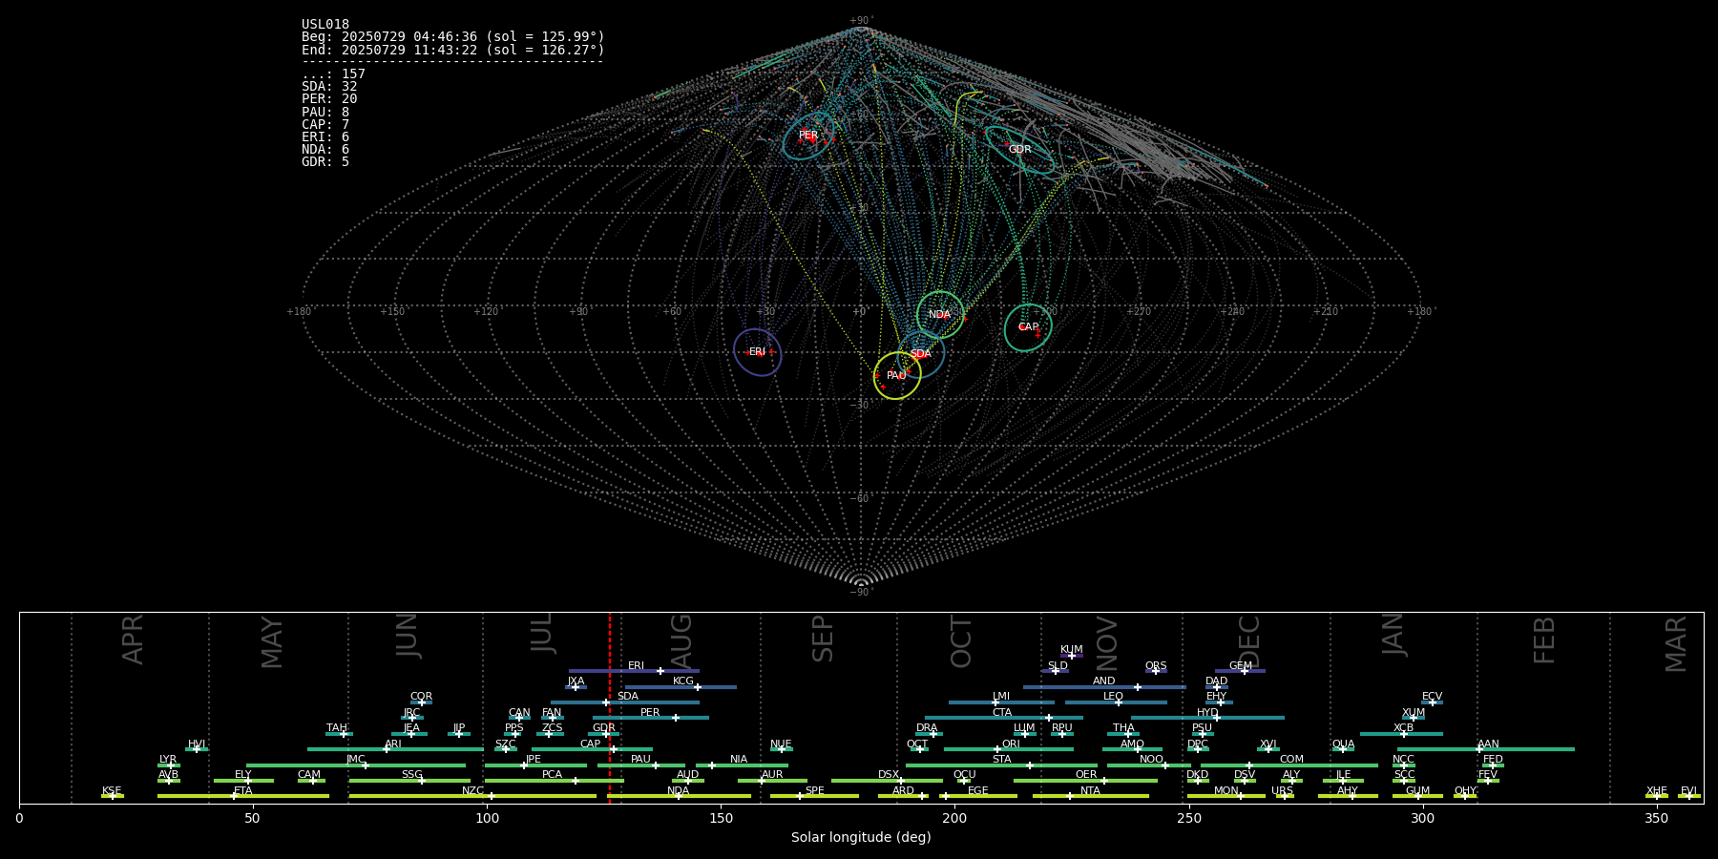The image size is (1718, 859).
Task: Select the XHE shower label in the timeline
Action: (x=1657, y=791)
